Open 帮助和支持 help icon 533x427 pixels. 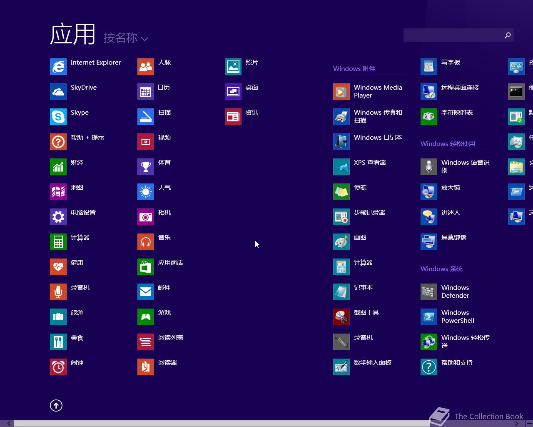[429, 367]
